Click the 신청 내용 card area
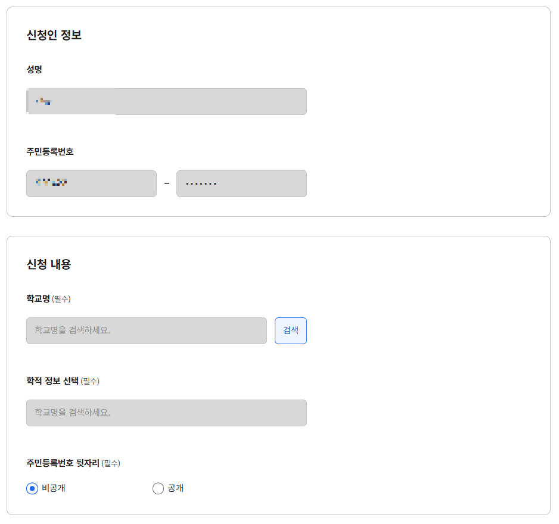 coord(417,375)
